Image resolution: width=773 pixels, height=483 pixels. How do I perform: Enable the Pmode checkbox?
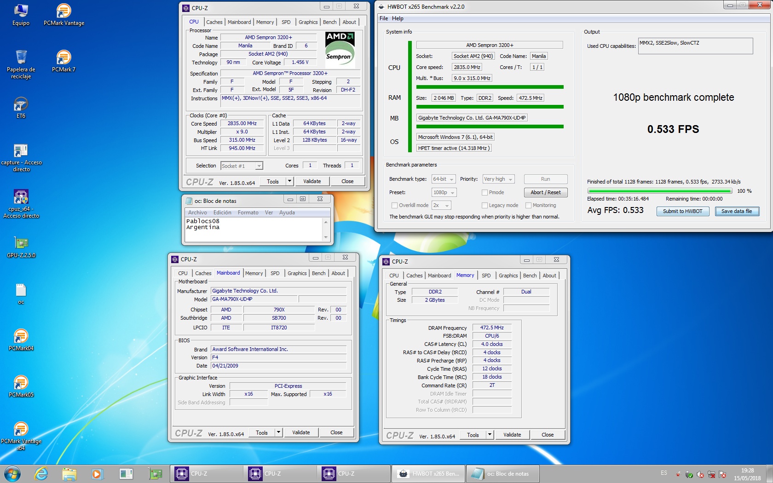pyautogui.click(x=485, y=192)
